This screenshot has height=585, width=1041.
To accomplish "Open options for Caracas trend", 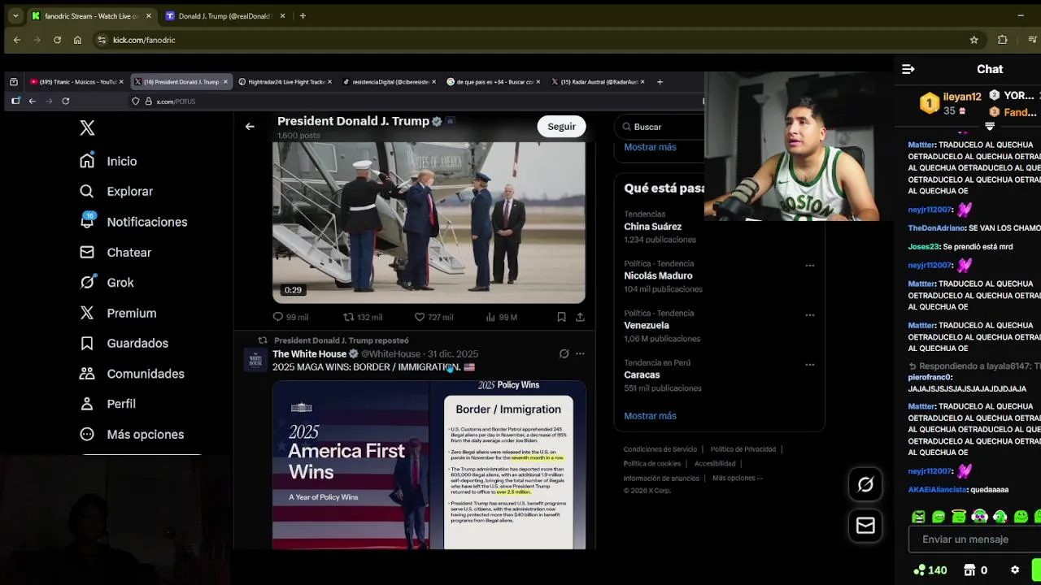I will coord(809,365).
